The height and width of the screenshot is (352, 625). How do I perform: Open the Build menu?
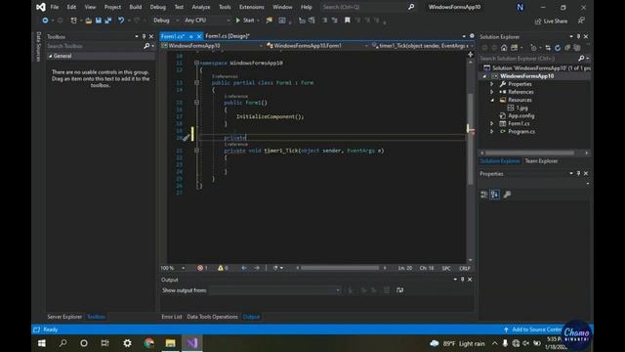click(136, 7)
